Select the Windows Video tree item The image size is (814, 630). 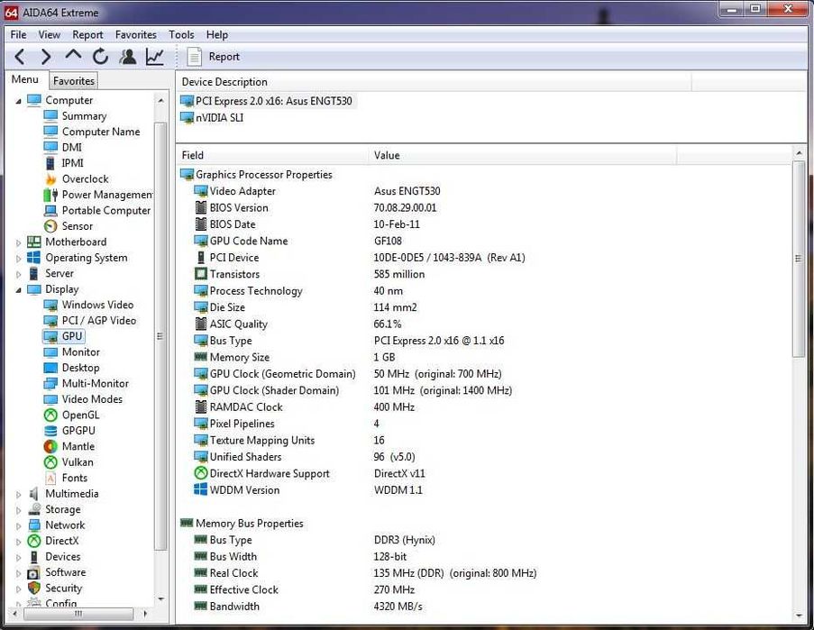tap(97, 305)
